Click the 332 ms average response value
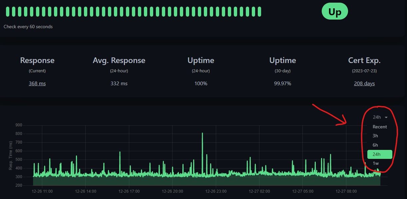The height and width of the screenshot is (199, 407). [x=119, y=84]
